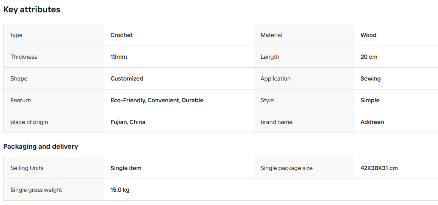Screen dimensions: 438x205
Task: Select the Single item value
Action: click(x=126, y=168)
